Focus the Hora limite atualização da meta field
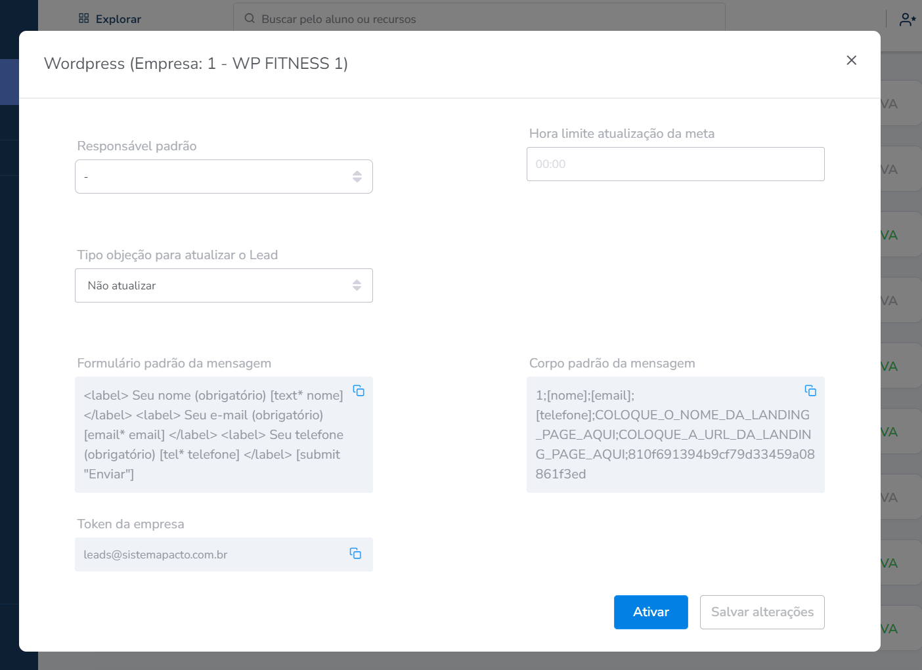The width and height of the screenshot is (922, 670). click(675, 164)
